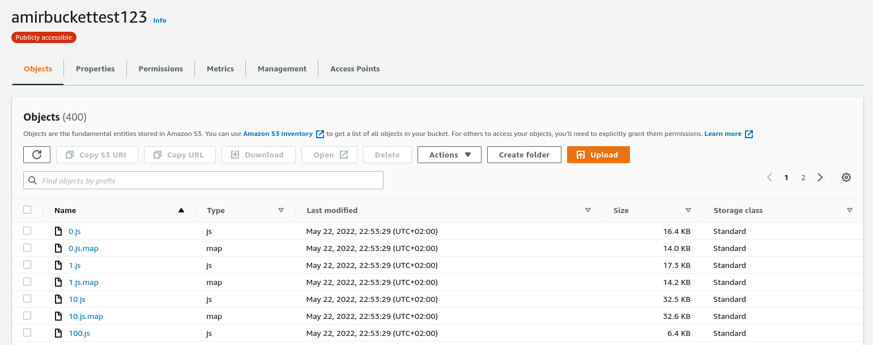Click the Create folder button
Image resolution: width=873 pixels, height=345 pixels.
tap(524, 155)
